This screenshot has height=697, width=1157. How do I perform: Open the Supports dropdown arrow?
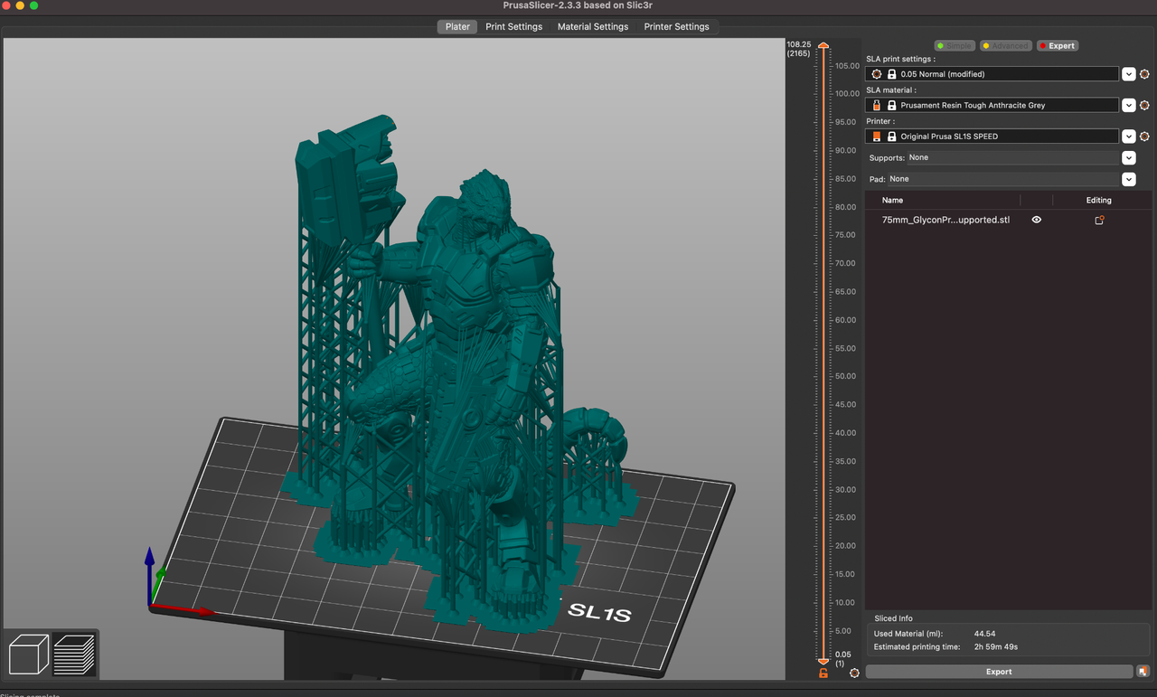click(x=1129, y=157)
